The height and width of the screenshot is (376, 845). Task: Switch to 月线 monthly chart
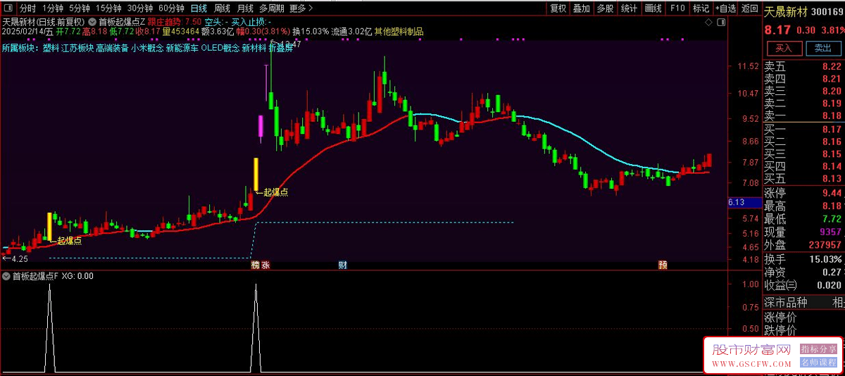pos(244,8)
